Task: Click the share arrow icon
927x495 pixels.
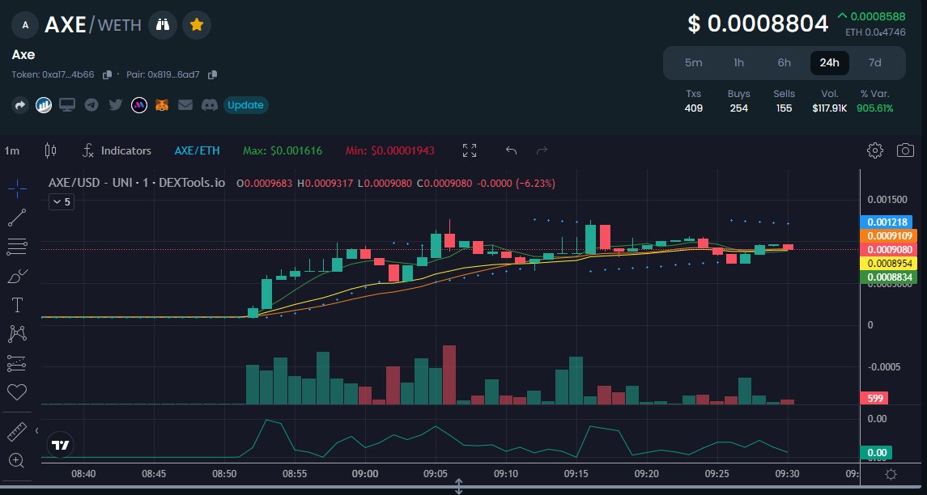Action: click(x=20, y=105)
